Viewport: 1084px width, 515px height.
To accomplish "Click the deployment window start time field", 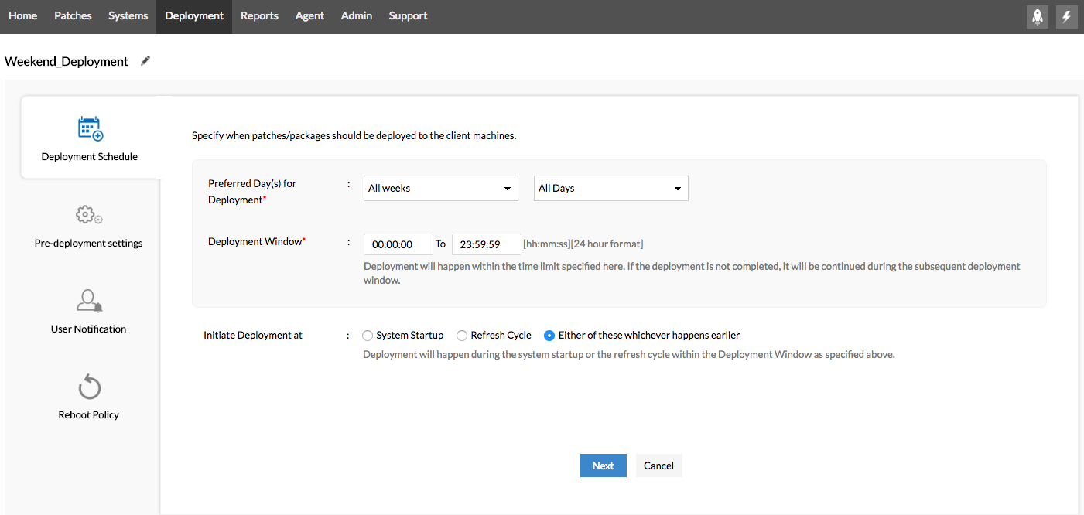I will (398, 244).
